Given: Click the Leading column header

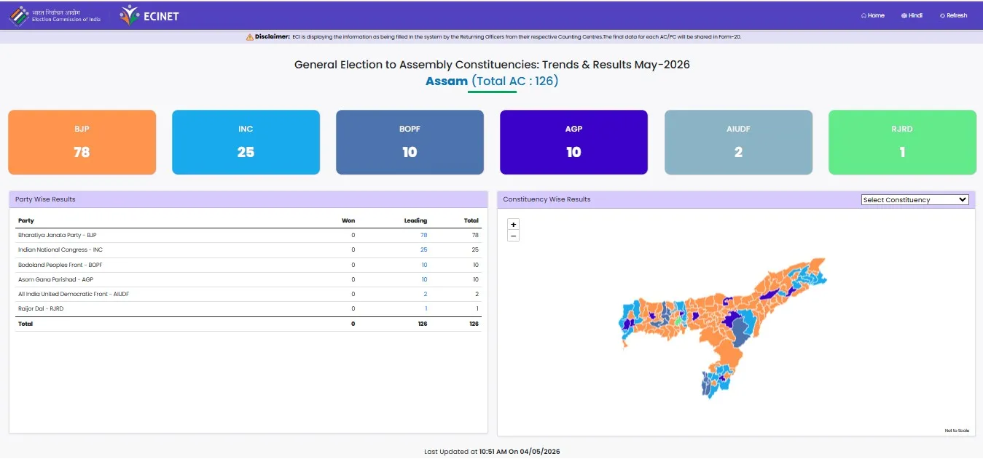Looking at the screenshot, I should 416,220.
